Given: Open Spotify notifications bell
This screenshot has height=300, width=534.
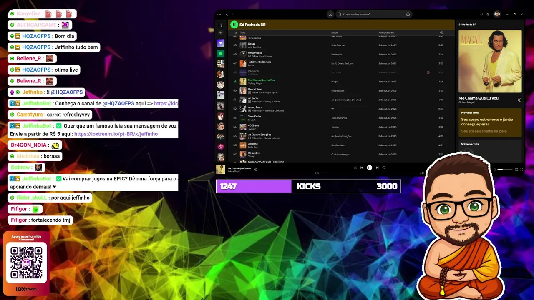Looking at the screenshot, I should pos(481,14).
